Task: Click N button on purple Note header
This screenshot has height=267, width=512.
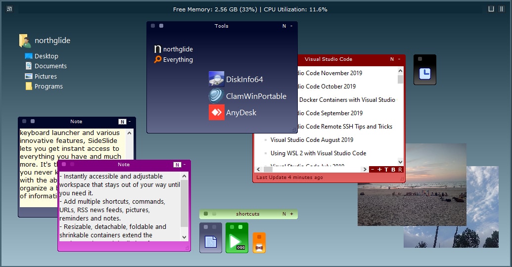Action: click(177, 165)
